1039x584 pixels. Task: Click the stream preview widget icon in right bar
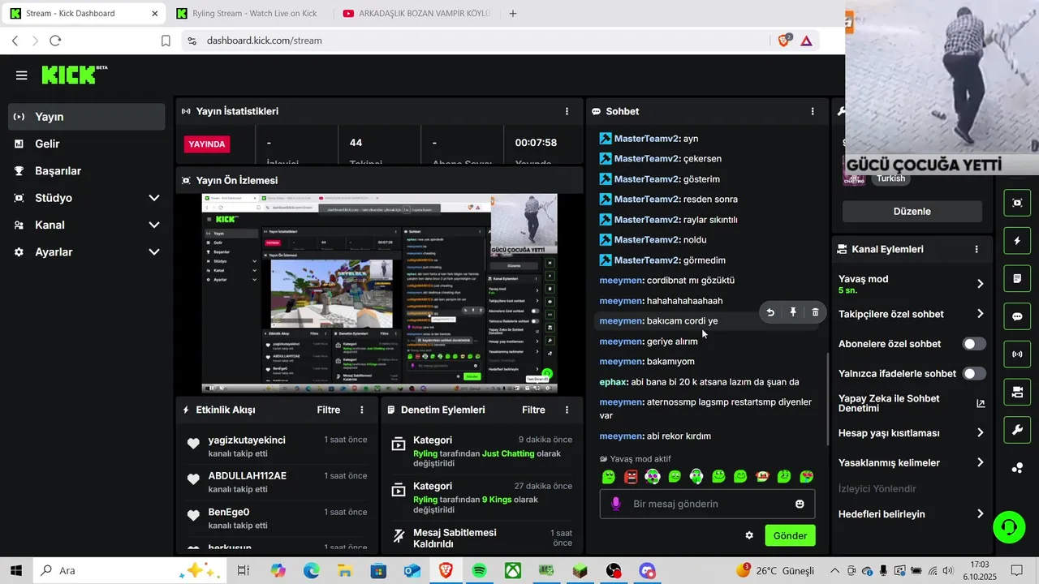[1017, 203]
